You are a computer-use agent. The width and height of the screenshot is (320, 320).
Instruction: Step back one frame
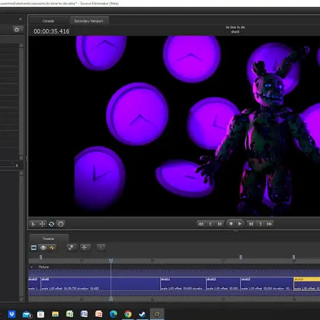219,224
